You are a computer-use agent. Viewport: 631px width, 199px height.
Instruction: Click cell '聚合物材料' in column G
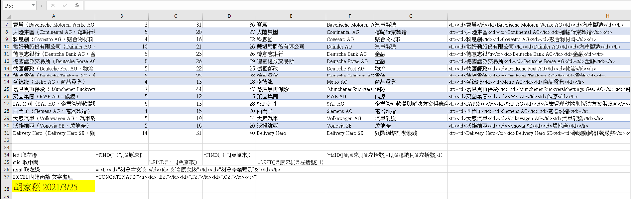(x=411, y=39)
